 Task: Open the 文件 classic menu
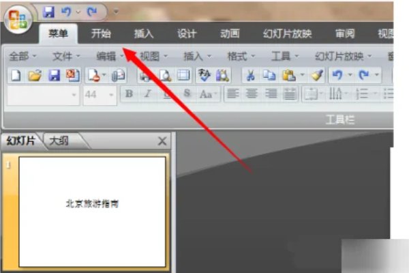(x=66, y=56)
